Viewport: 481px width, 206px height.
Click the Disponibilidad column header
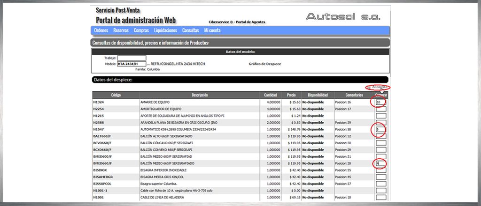click(x=317, y=95)
